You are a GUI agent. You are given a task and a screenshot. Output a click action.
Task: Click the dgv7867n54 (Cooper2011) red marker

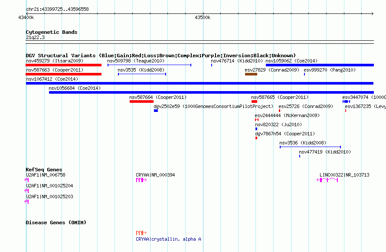[x=256, y=138]
